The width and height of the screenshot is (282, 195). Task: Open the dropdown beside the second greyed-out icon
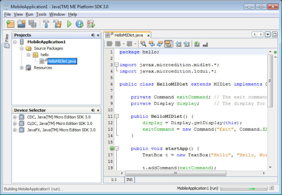tap(123, 44)
